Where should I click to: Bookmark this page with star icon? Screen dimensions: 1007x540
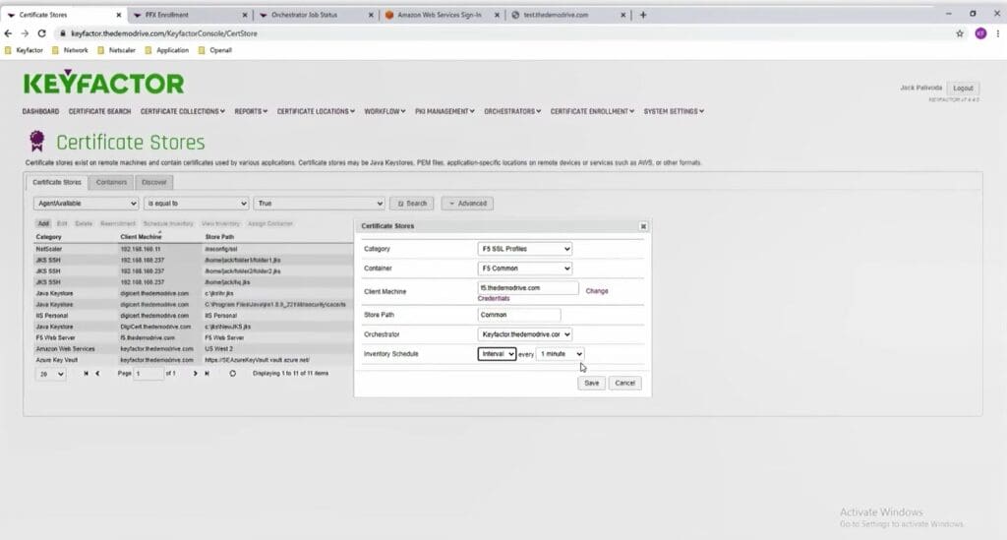pos(960,33)
